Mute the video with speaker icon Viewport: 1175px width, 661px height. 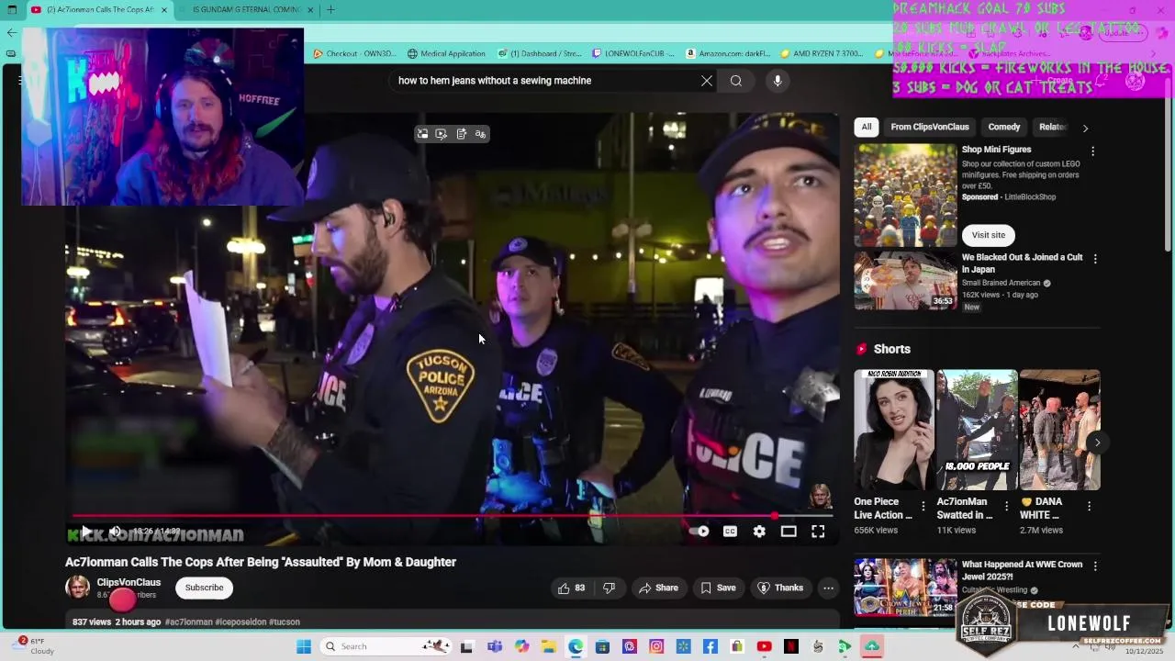(x=116, y=532)
